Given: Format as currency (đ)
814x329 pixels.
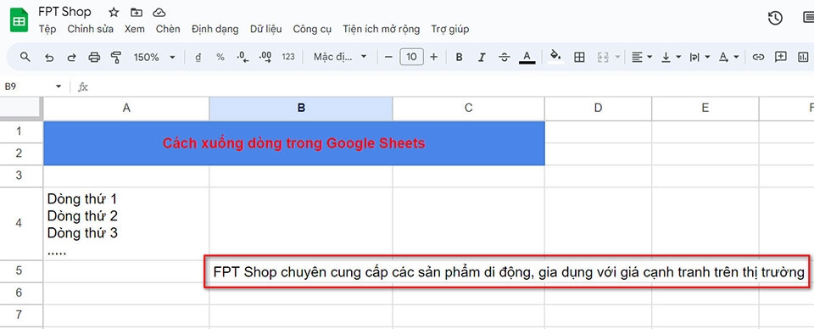Looking at the screenshot, I should [x=198, y=58].
